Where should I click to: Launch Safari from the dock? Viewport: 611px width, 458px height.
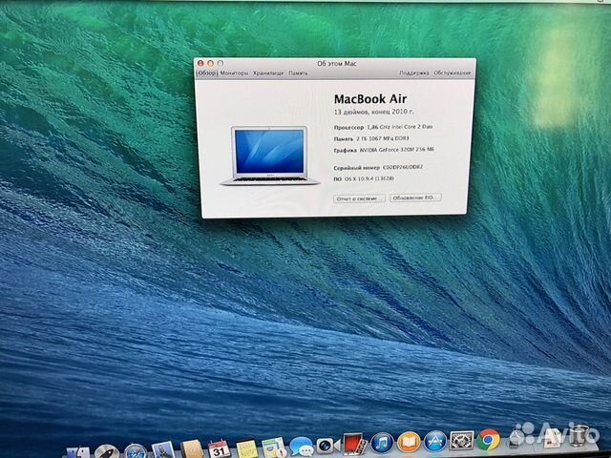pos(134,447)
